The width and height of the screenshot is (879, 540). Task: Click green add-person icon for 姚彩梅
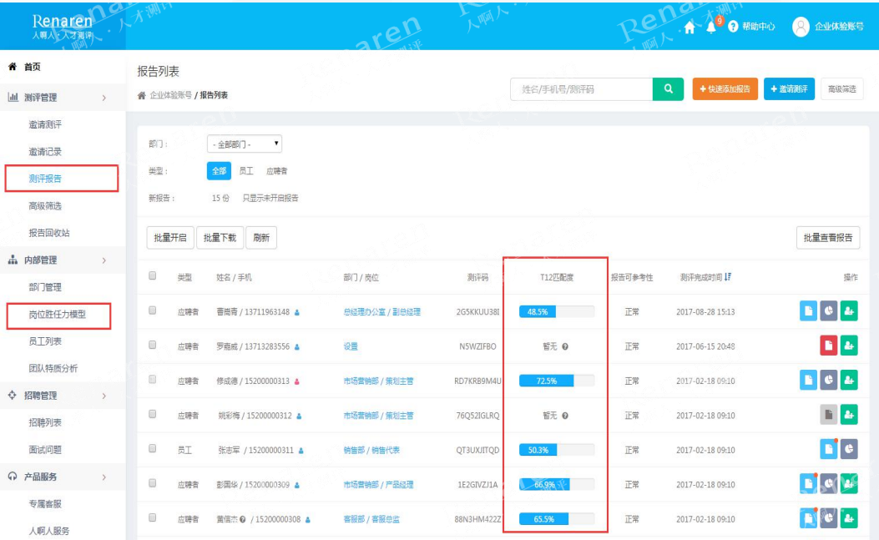pos(849,415)
